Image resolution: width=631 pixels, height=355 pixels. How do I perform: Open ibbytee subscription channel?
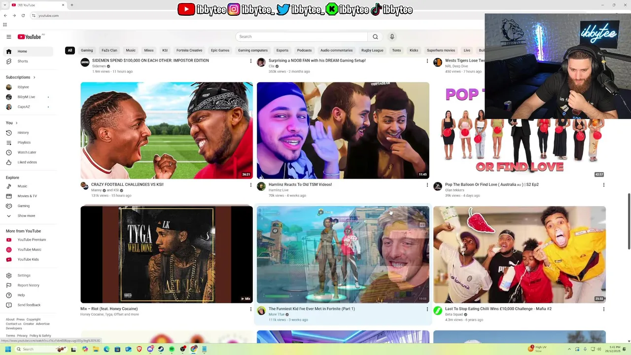(x=28, y=87)
